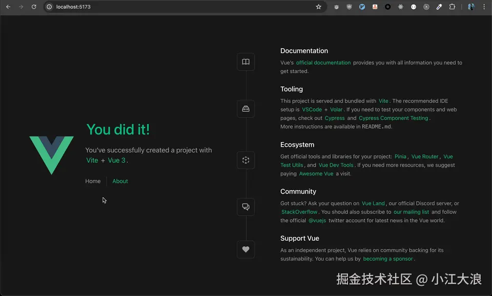Click the Support Vue heart icon

point(245,249)
